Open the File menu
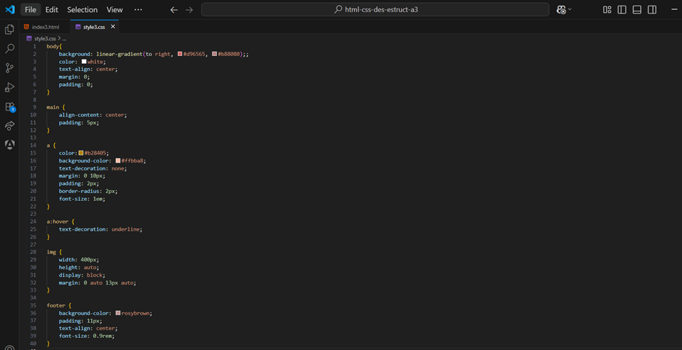 click(31, 9)
